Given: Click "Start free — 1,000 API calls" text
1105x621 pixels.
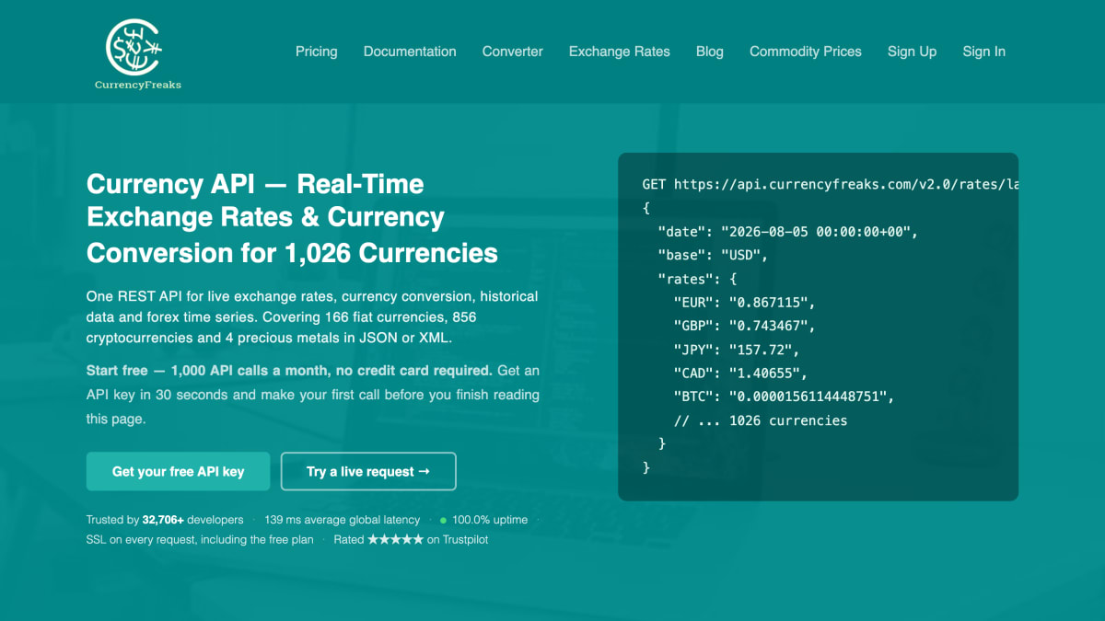Looking at the screenshot, I should pyautogui.click(x=289, y=371).
